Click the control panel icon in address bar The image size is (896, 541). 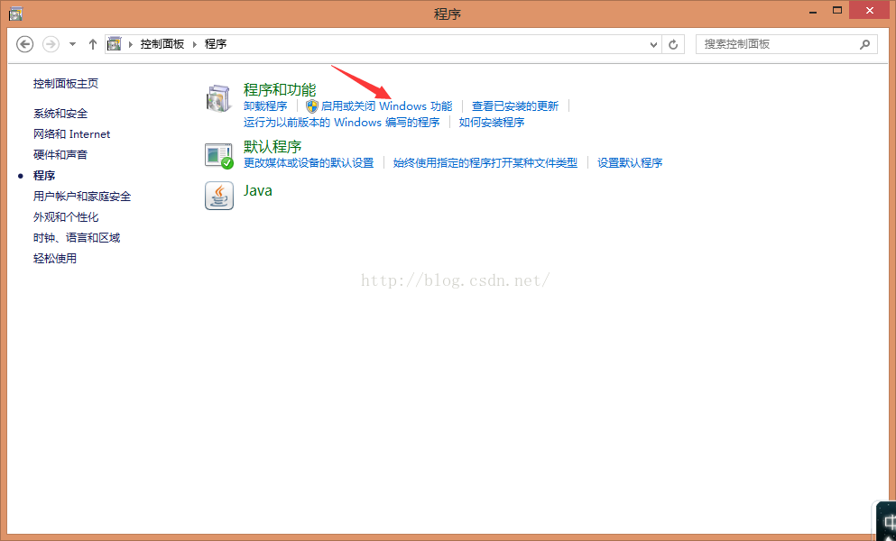[115, 43]
